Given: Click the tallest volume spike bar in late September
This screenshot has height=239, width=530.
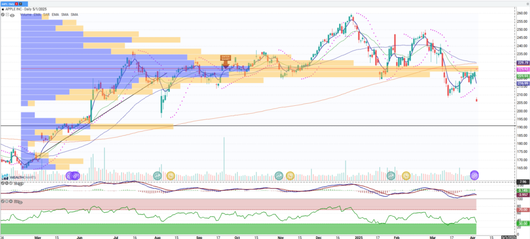Looking at the screenshot, I should click(x=224, y=159).
